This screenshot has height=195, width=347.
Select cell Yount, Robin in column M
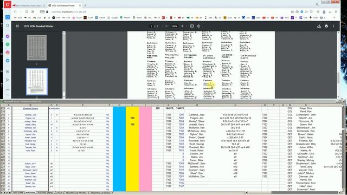tap(196, 151)
